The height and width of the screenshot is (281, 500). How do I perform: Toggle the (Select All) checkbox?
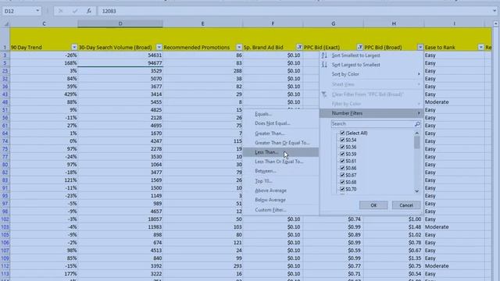342,133
